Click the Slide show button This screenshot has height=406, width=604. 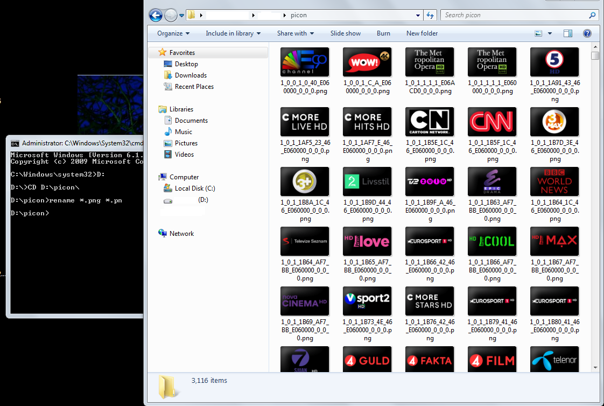pos(346,33)
